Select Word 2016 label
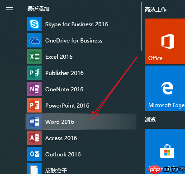185x174 pixels. click(x=60, y=122)
